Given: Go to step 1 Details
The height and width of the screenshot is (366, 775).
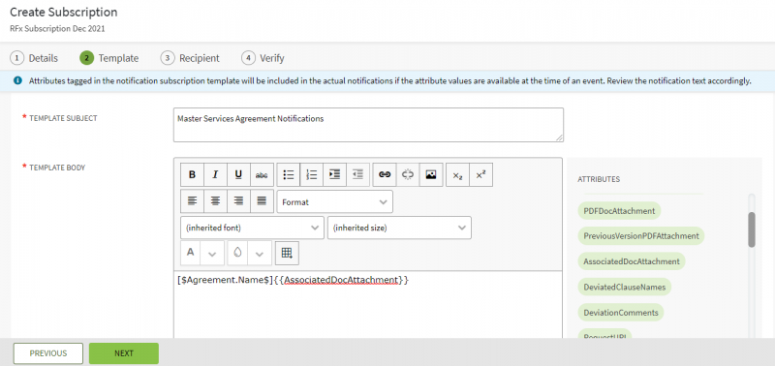Looking at the screenshot, I should pos(34,58).
